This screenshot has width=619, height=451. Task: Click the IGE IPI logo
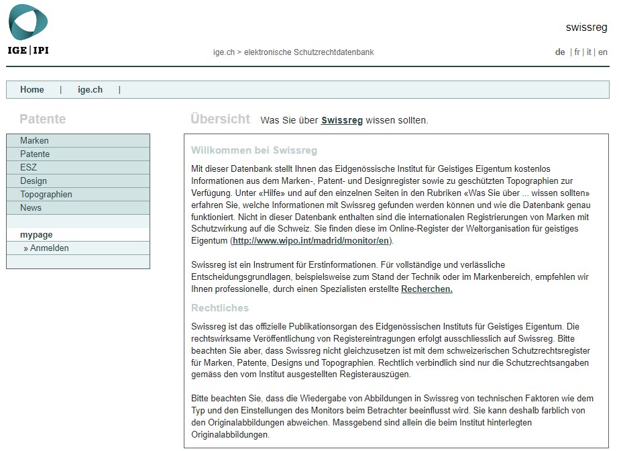[x=28, y=30]
